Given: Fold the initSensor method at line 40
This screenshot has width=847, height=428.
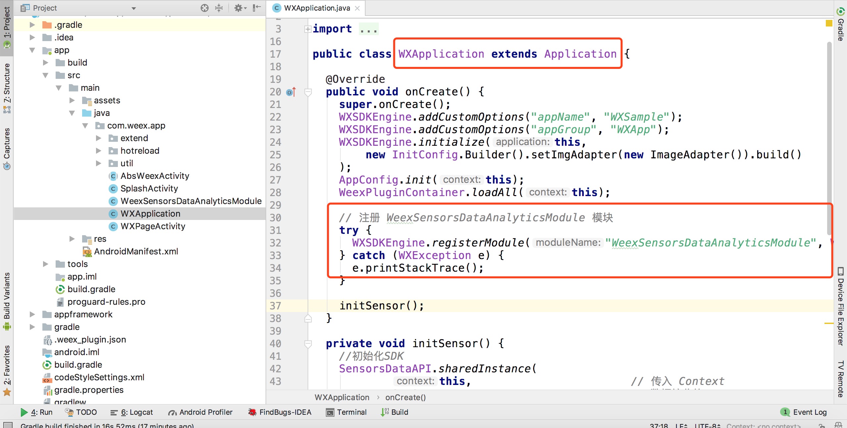Looking at the screenshot, I should click(308, 344).
